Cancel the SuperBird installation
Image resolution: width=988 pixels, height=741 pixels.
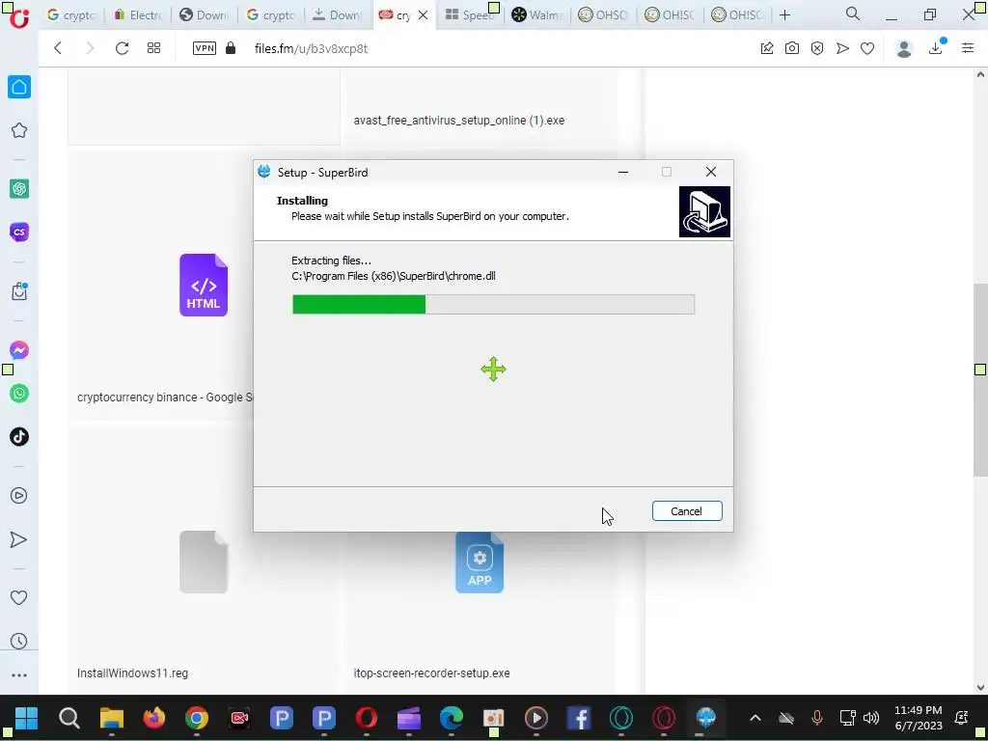pyautogui.click(x=687, y=511)
